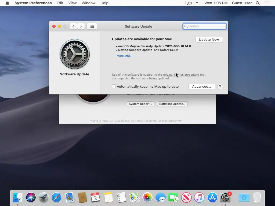Enable Automatically keep my Mac up to date

(114, 87)
